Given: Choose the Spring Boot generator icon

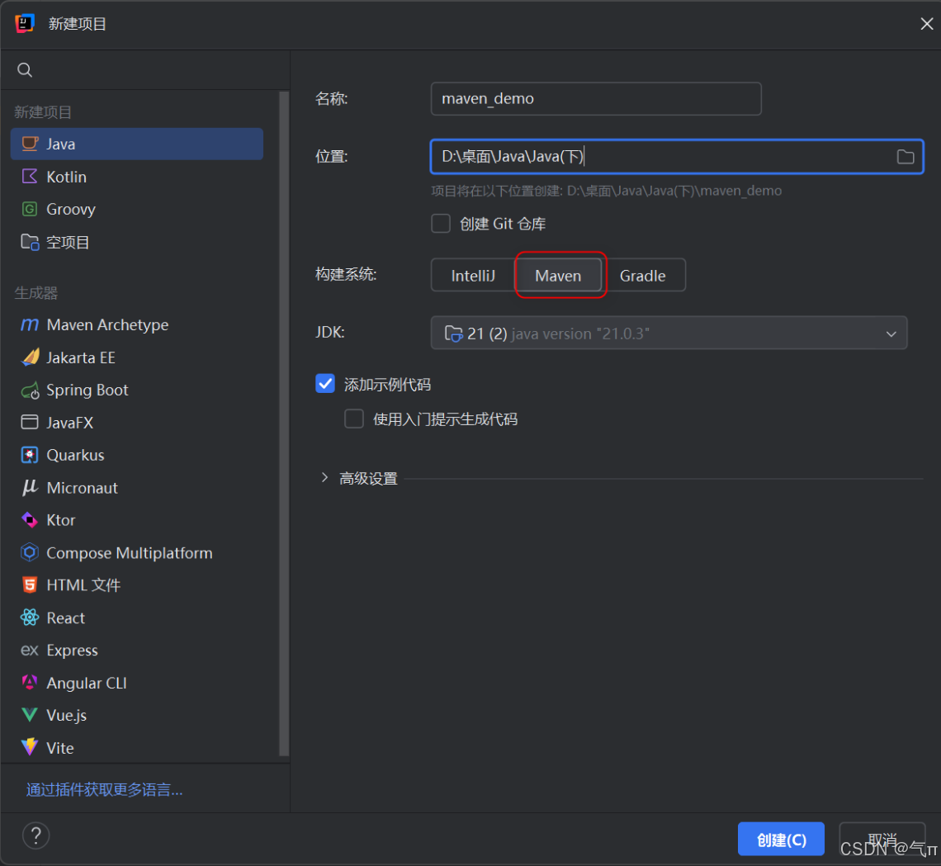Looking at the screenshot, I should click(30, 390).
